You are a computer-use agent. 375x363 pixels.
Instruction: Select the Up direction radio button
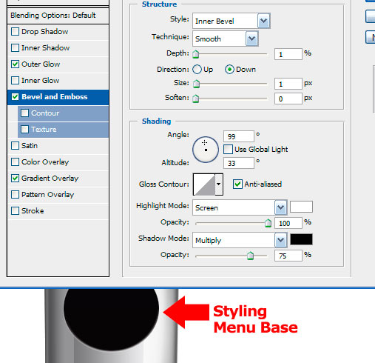pyautogui.click(x=197, y=70)
